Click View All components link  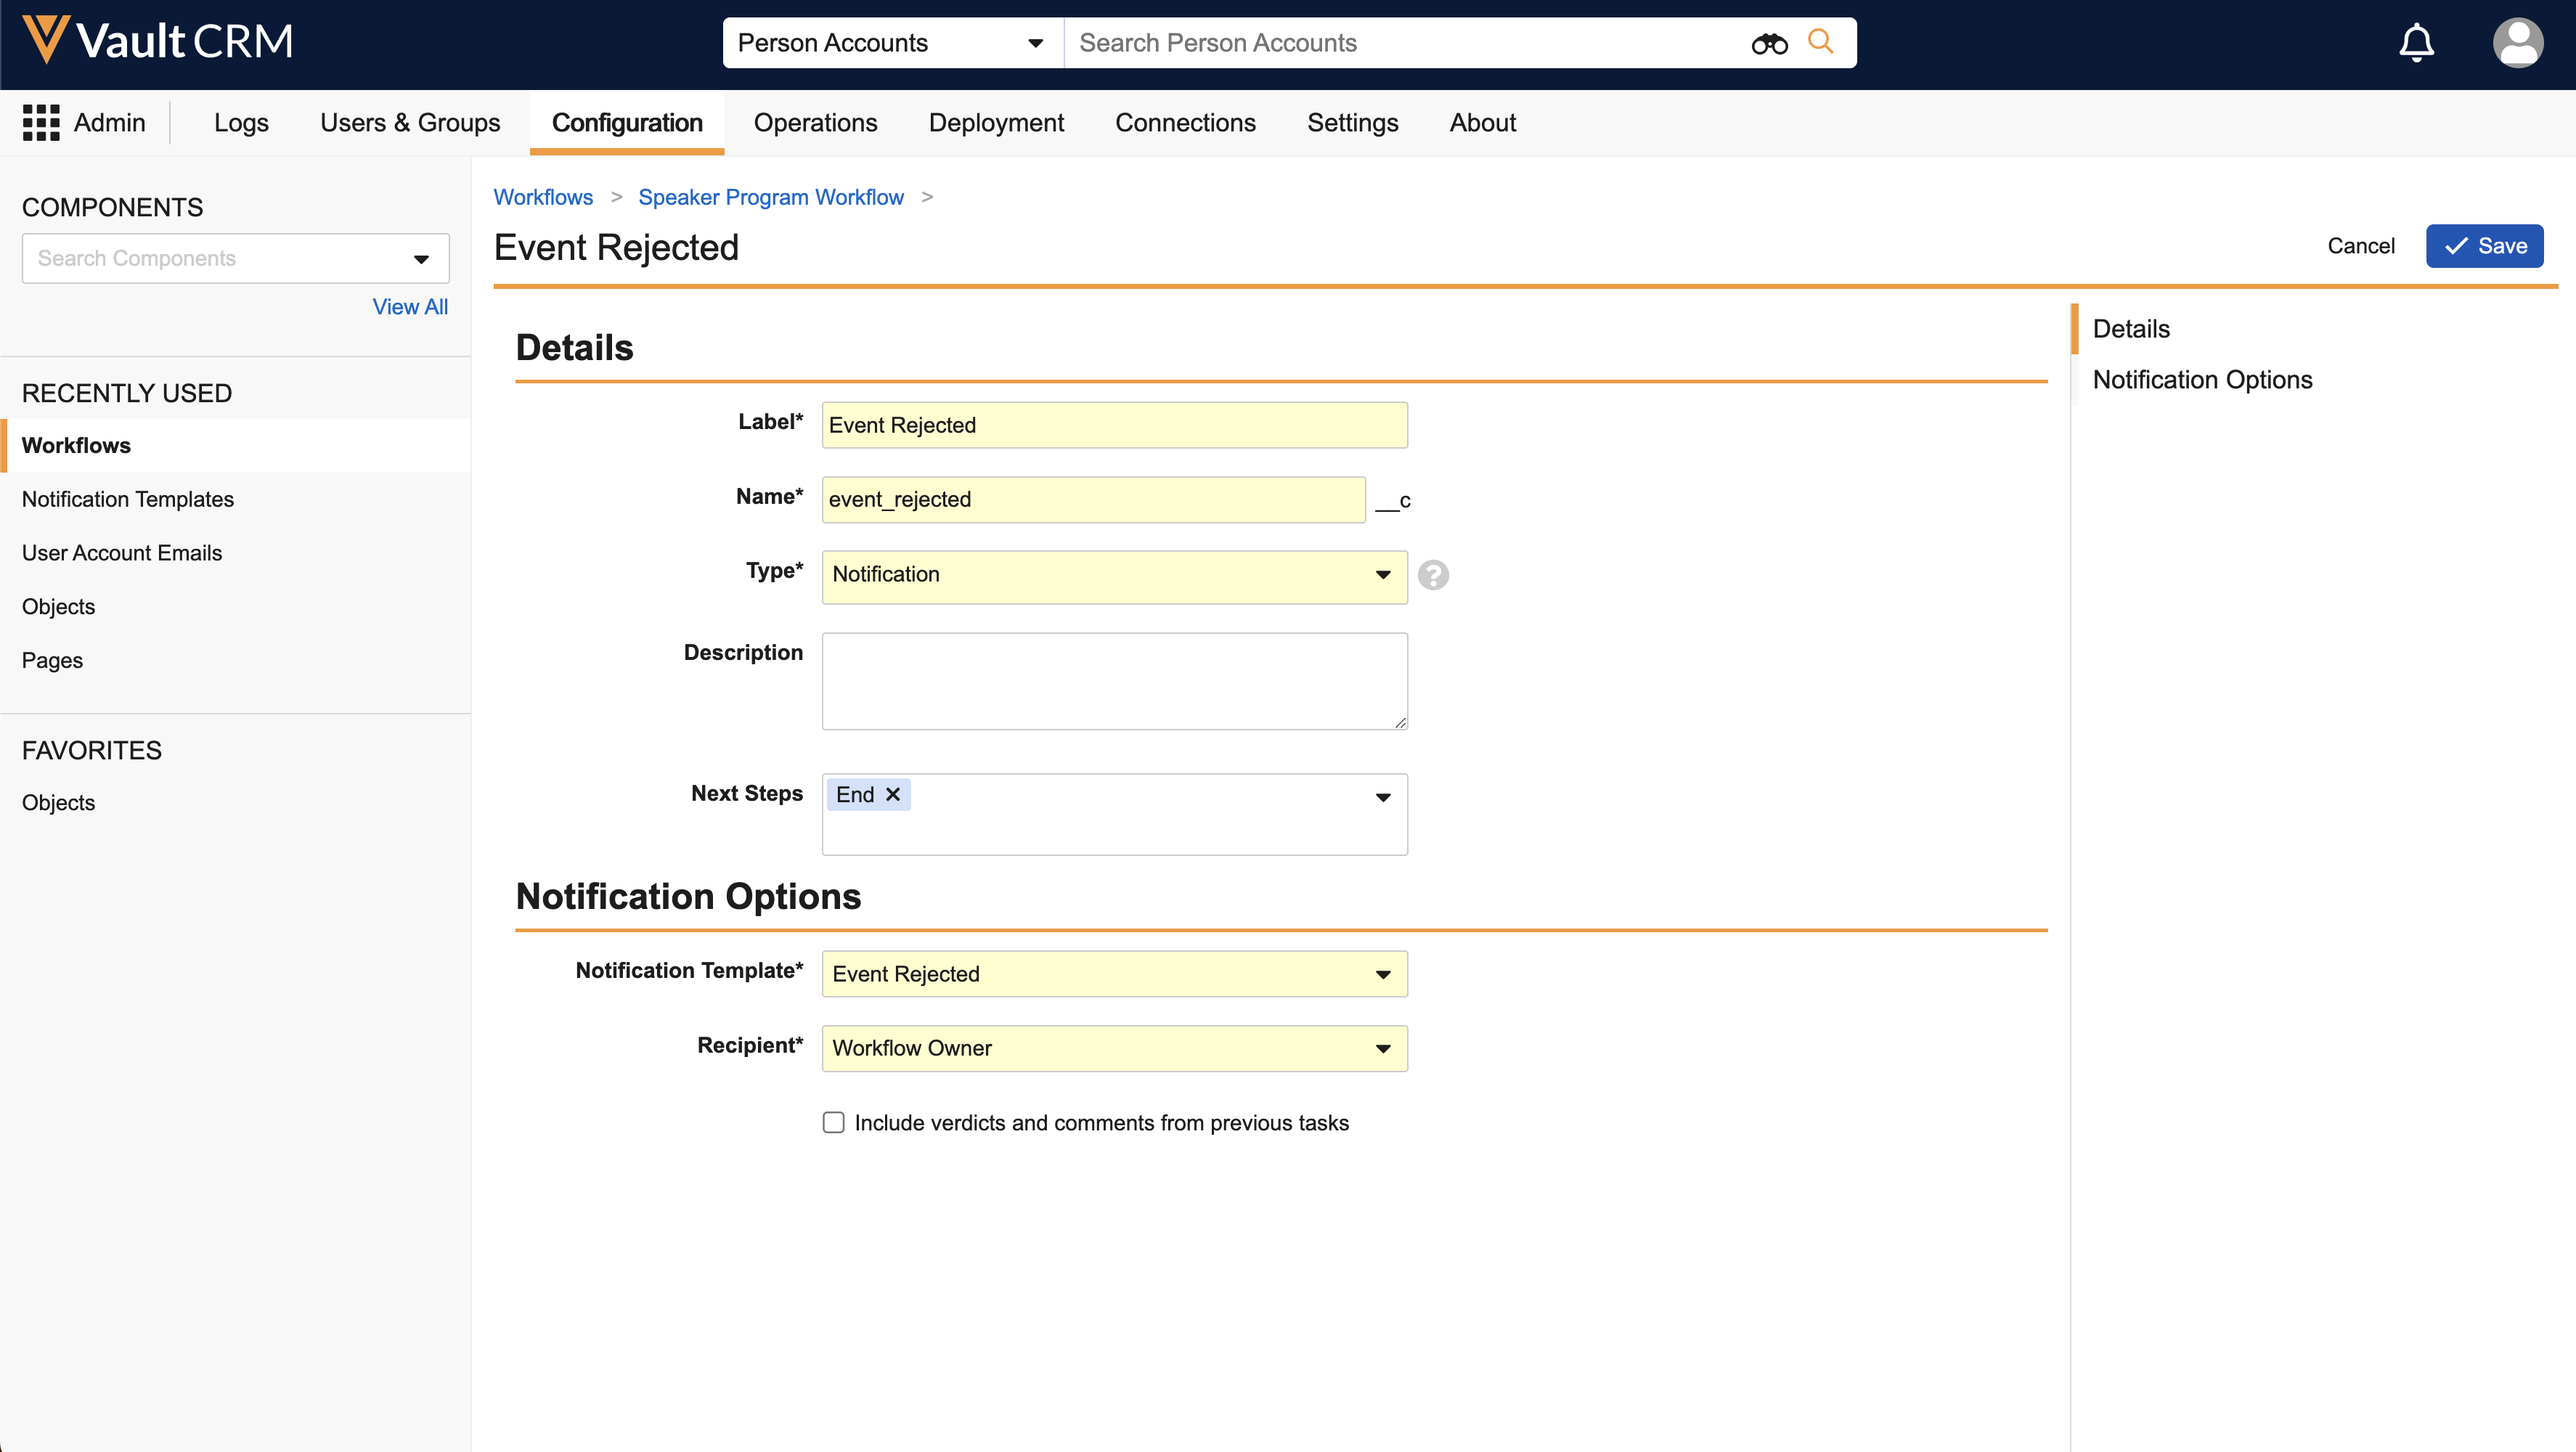[x=409, y=307]
